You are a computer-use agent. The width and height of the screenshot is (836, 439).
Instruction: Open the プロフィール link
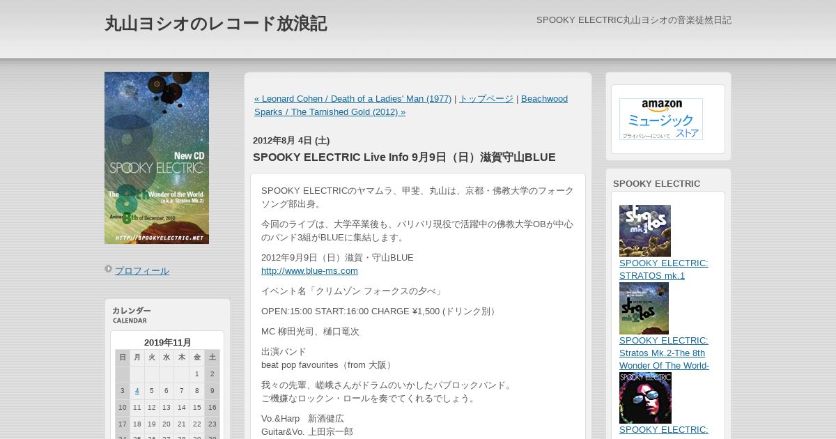[x=142, y=271]
